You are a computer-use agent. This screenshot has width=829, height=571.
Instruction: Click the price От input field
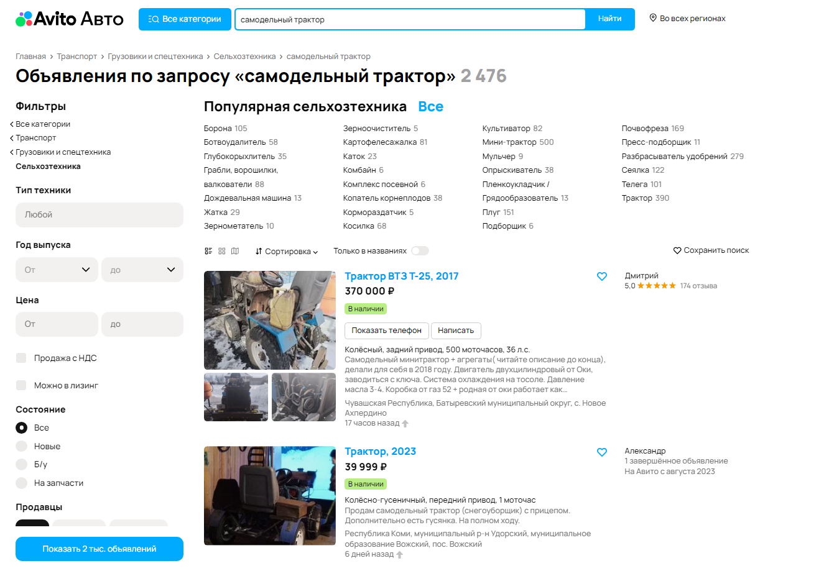point(57,324)
